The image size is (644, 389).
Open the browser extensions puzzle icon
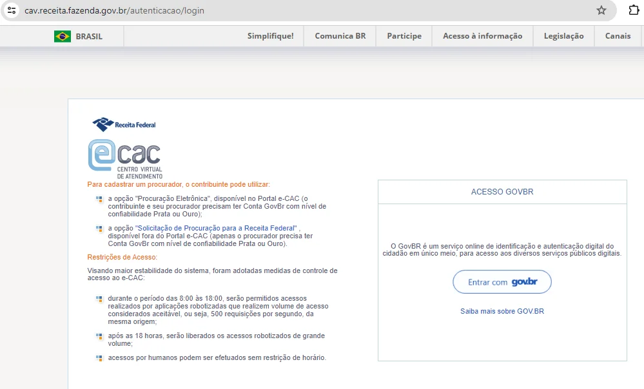[x=634, y=10]
